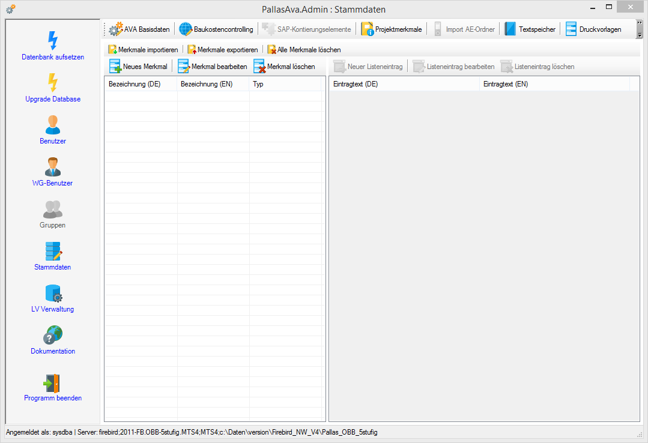Go to Stammdaten in the sidebar

52,256
